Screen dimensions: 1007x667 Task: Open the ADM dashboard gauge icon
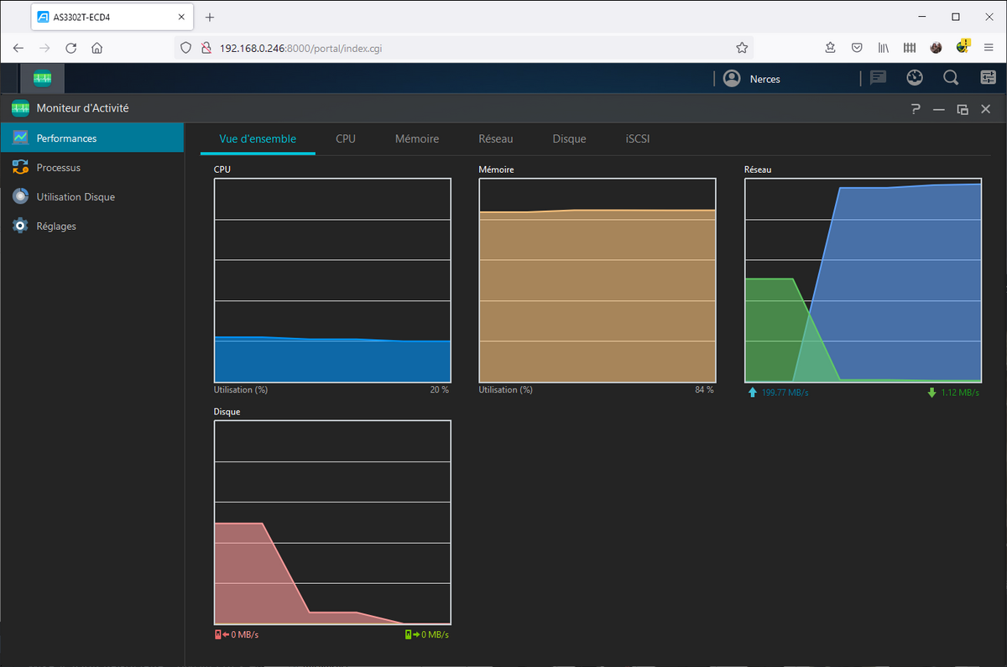(915, 78)
